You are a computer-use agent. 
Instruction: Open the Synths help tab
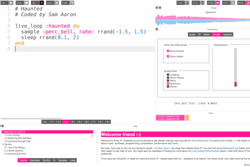pos(46,160)
